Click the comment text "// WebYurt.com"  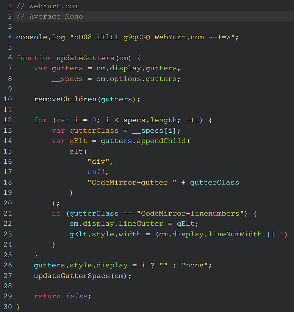click(x=47, y=6)
